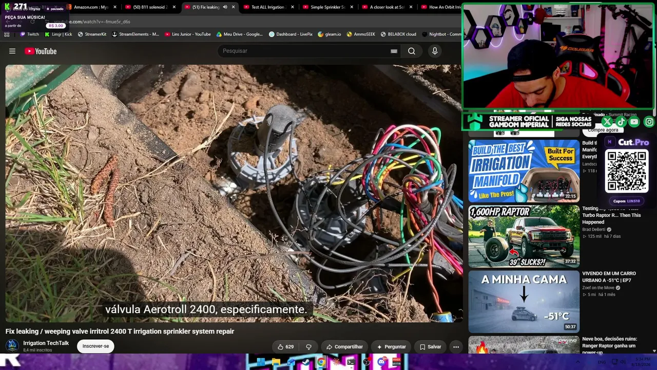Open the BELABOX cloud bookmark
The width and height of the screenshot is (657, 370).
click(398, 34)
